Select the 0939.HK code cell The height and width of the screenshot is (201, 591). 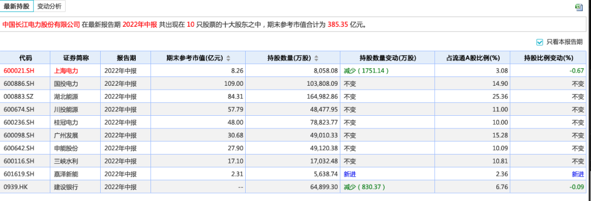pos(25,187)
